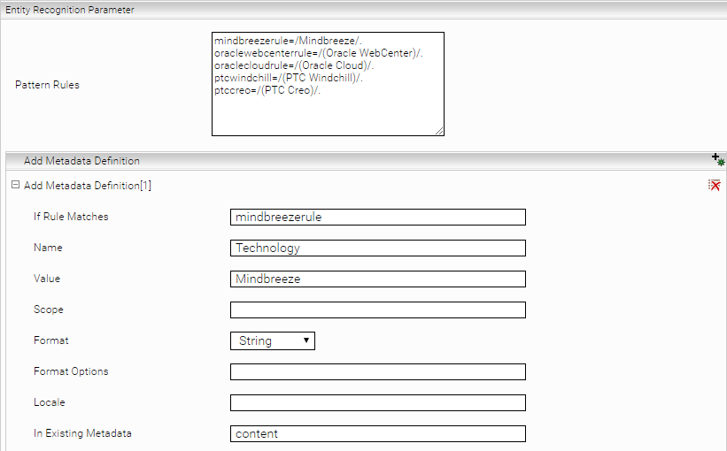Click the Add Metadata Definition[1] title text
This screenshot has height=451, width=727.
point(87,186)
